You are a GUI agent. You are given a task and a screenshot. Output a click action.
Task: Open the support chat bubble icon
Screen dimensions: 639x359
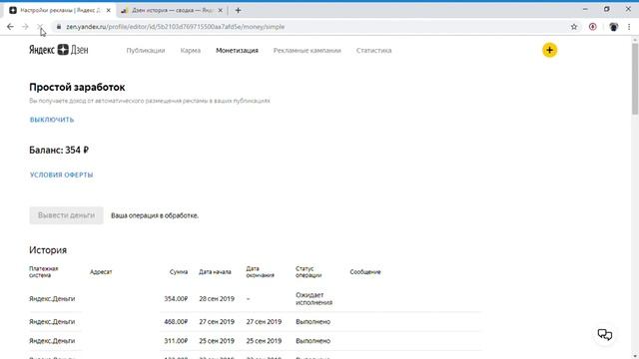(605, 335)
